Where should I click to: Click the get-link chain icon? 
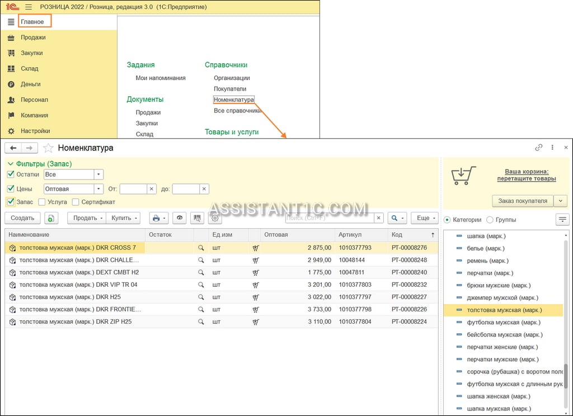(539, 147)
